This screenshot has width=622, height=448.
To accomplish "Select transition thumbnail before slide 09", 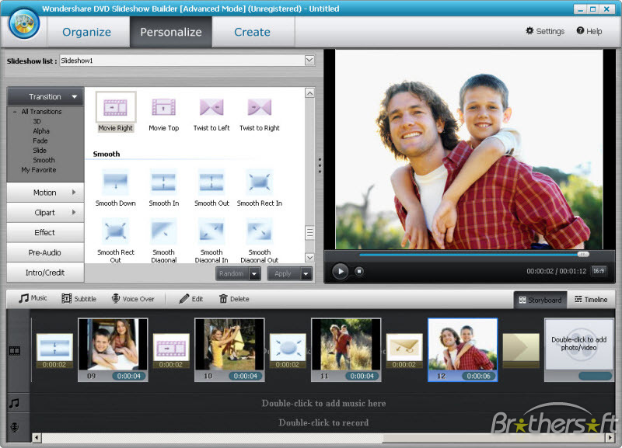I will click(x=54, y=350).
